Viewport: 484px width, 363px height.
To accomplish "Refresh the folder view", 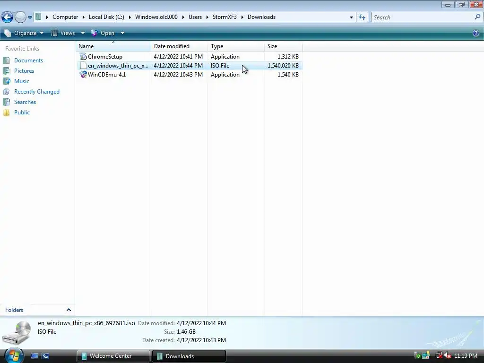I will 362,17.
